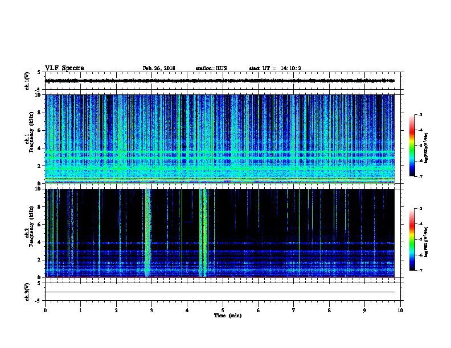451x348 pixels.
Task: Click the "10" kHz tick on ch.1 frequency axis
Action: click(38, 95)
